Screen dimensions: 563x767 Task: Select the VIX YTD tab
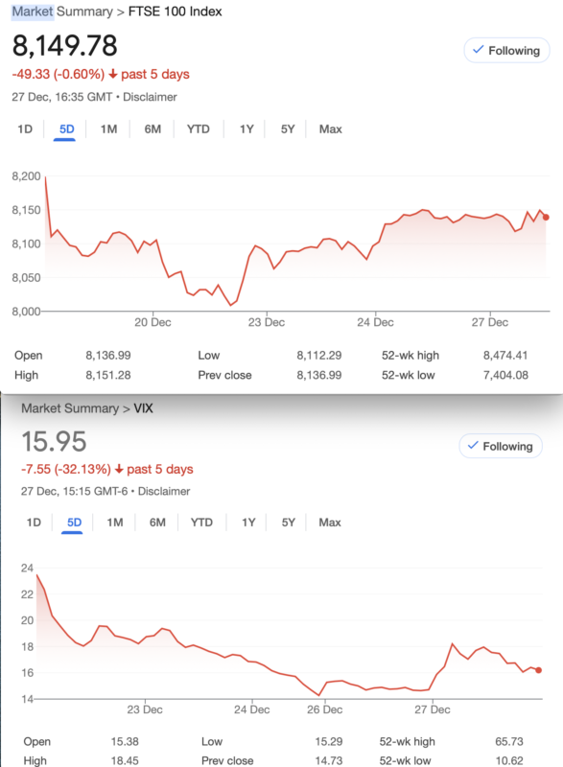coord(201,523)
